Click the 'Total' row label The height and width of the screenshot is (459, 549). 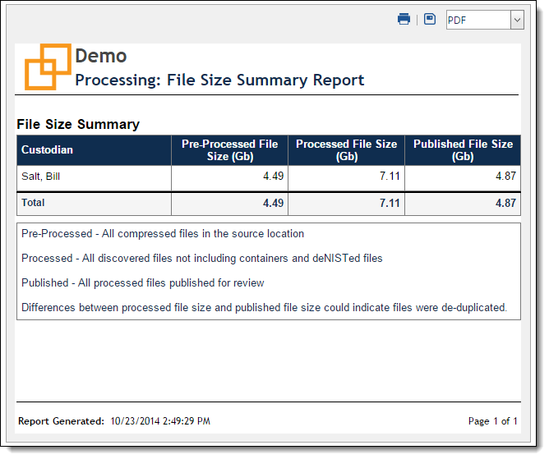pos(33,203)
